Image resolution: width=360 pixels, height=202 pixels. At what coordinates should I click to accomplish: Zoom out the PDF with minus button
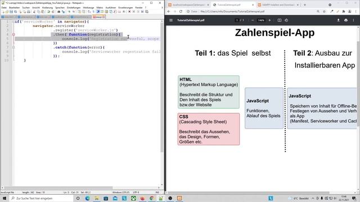[253, 20]
